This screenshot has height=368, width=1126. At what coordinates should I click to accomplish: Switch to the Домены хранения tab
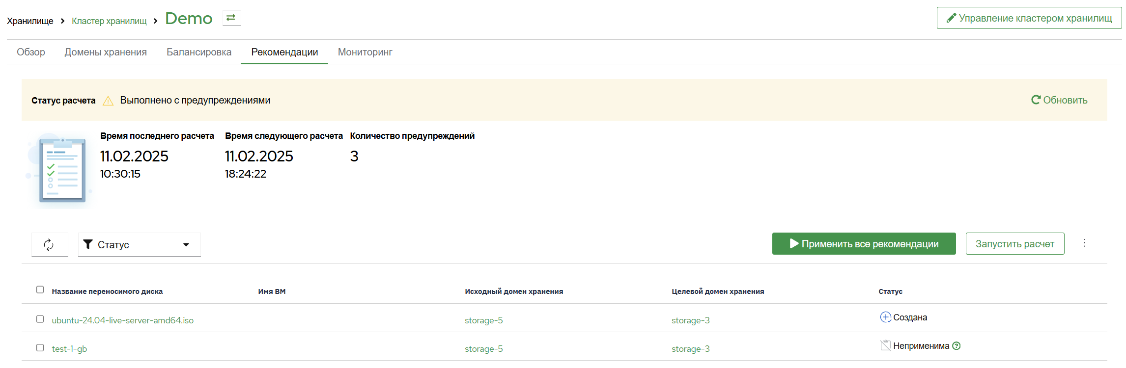tap(106, 52)
